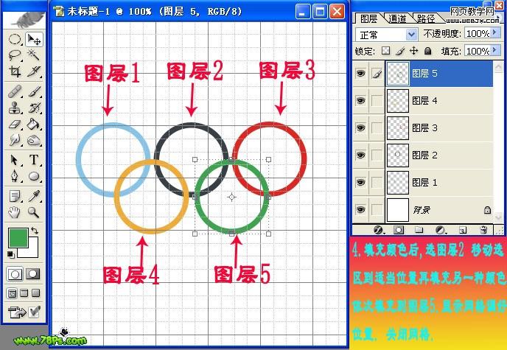Select the Path Selection arrow tool
The width and height of the screenshot is (507, 350).
pos(15,160)
